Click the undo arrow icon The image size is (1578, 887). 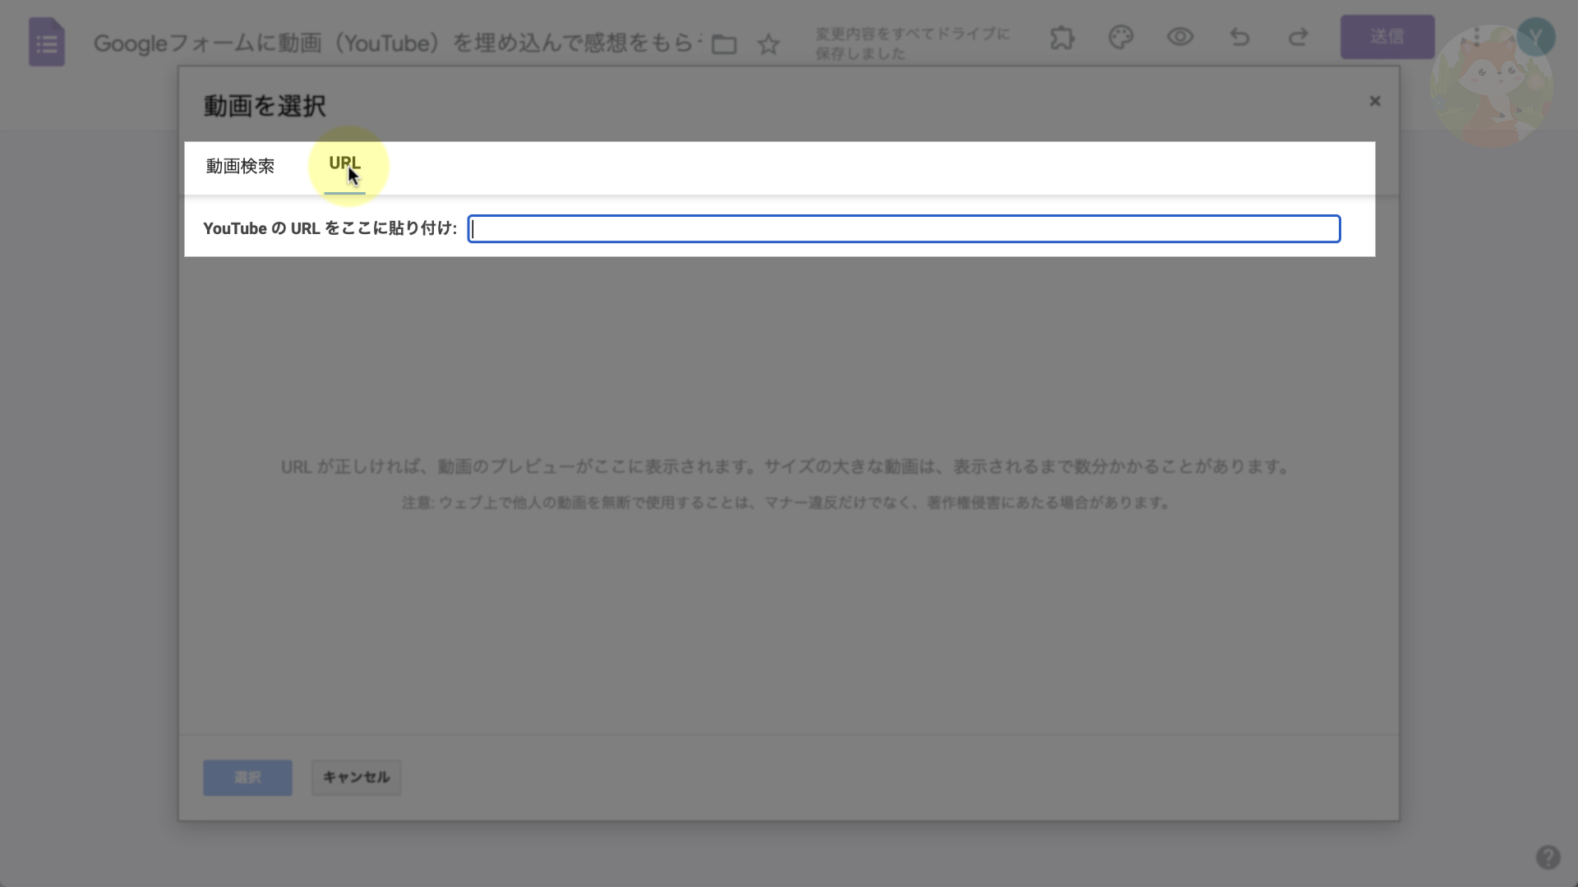tap(1239, 37)
